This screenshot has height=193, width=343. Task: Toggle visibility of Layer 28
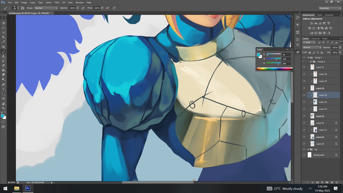[x=304, y=144]
